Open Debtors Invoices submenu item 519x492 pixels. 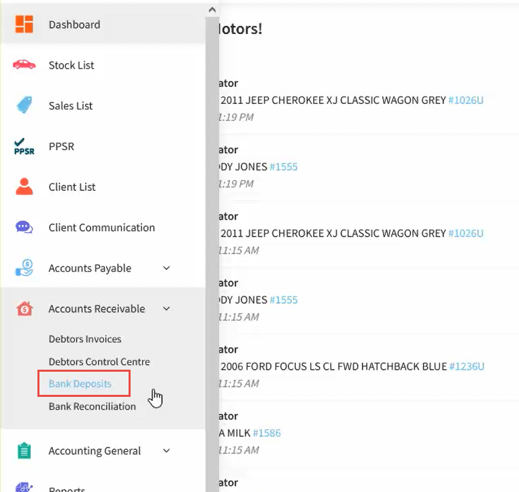click(85, 338)
